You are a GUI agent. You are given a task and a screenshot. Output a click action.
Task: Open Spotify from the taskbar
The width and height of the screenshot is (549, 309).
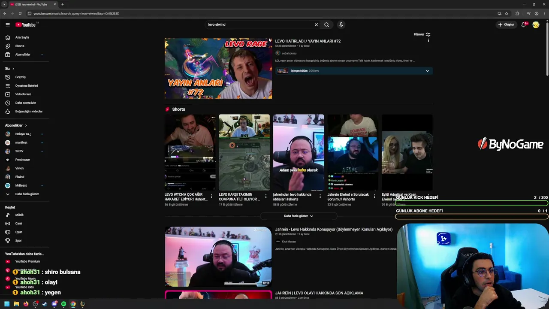click(x=63, y=304)
